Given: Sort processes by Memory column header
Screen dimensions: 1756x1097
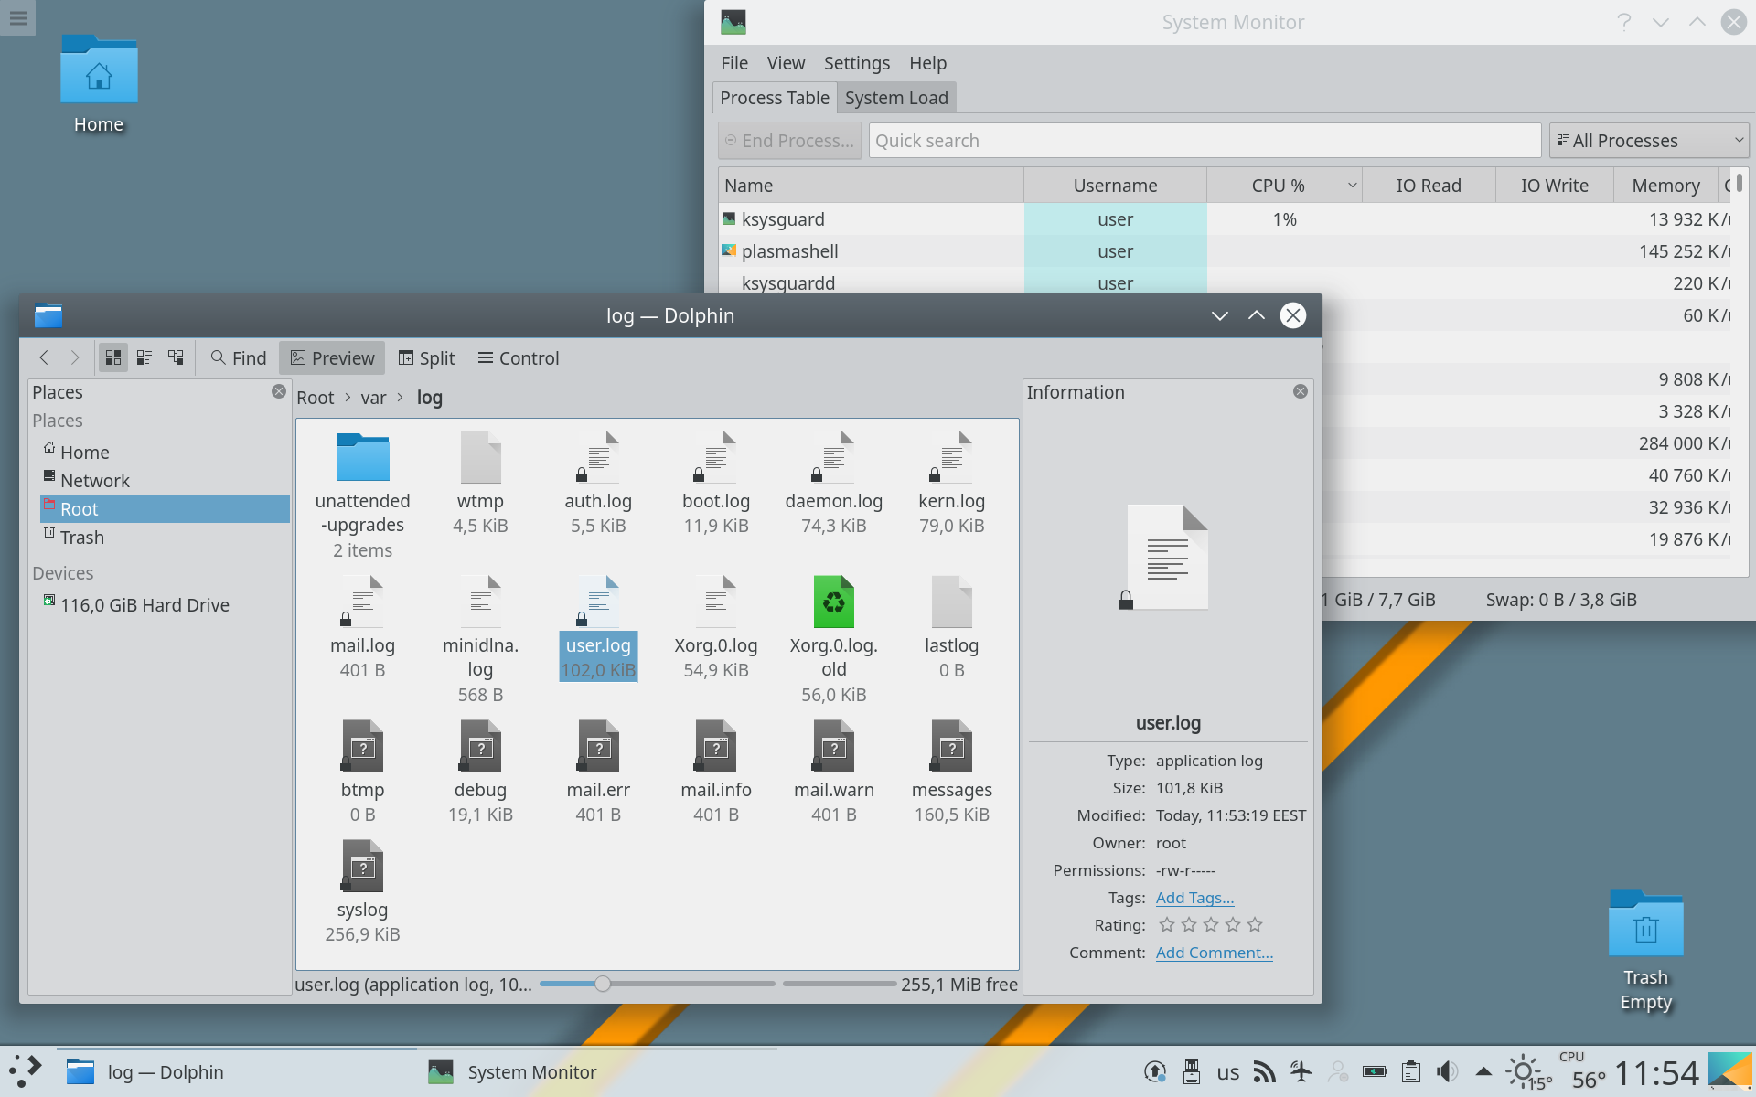Looking at the screenshot, I should click(1665, 186).
